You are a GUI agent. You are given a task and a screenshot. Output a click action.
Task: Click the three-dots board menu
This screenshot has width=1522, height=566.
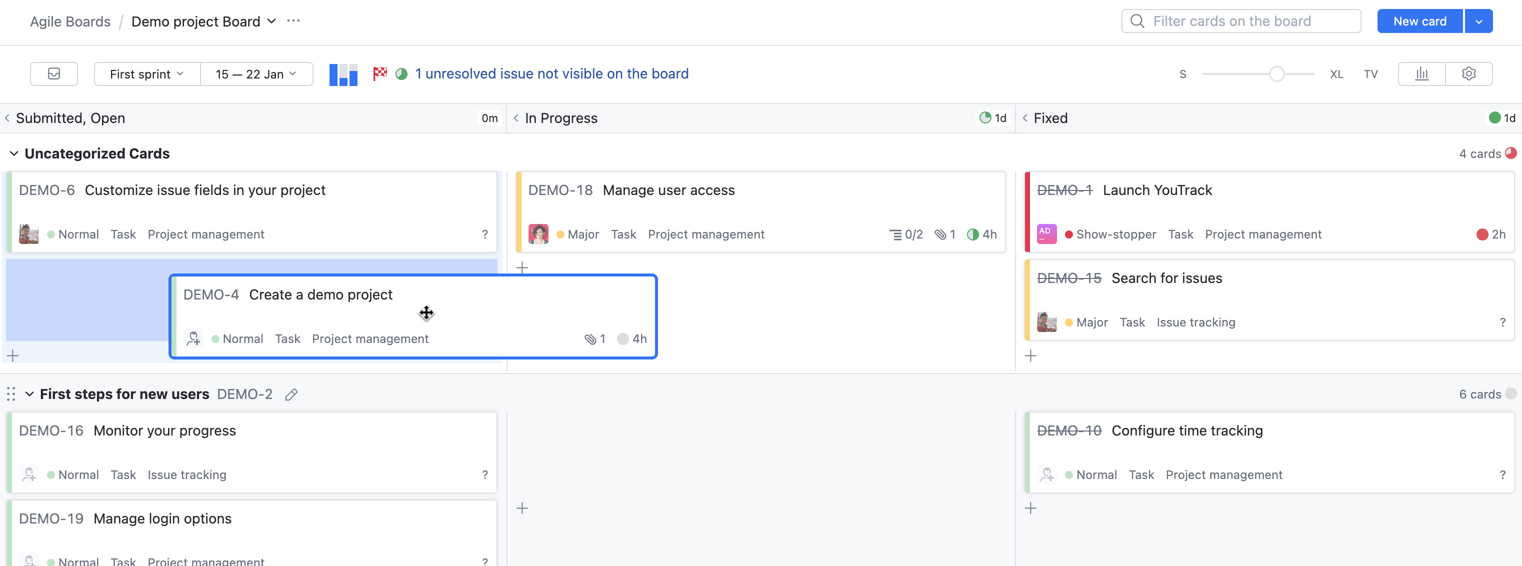click(x=293, y=21)
